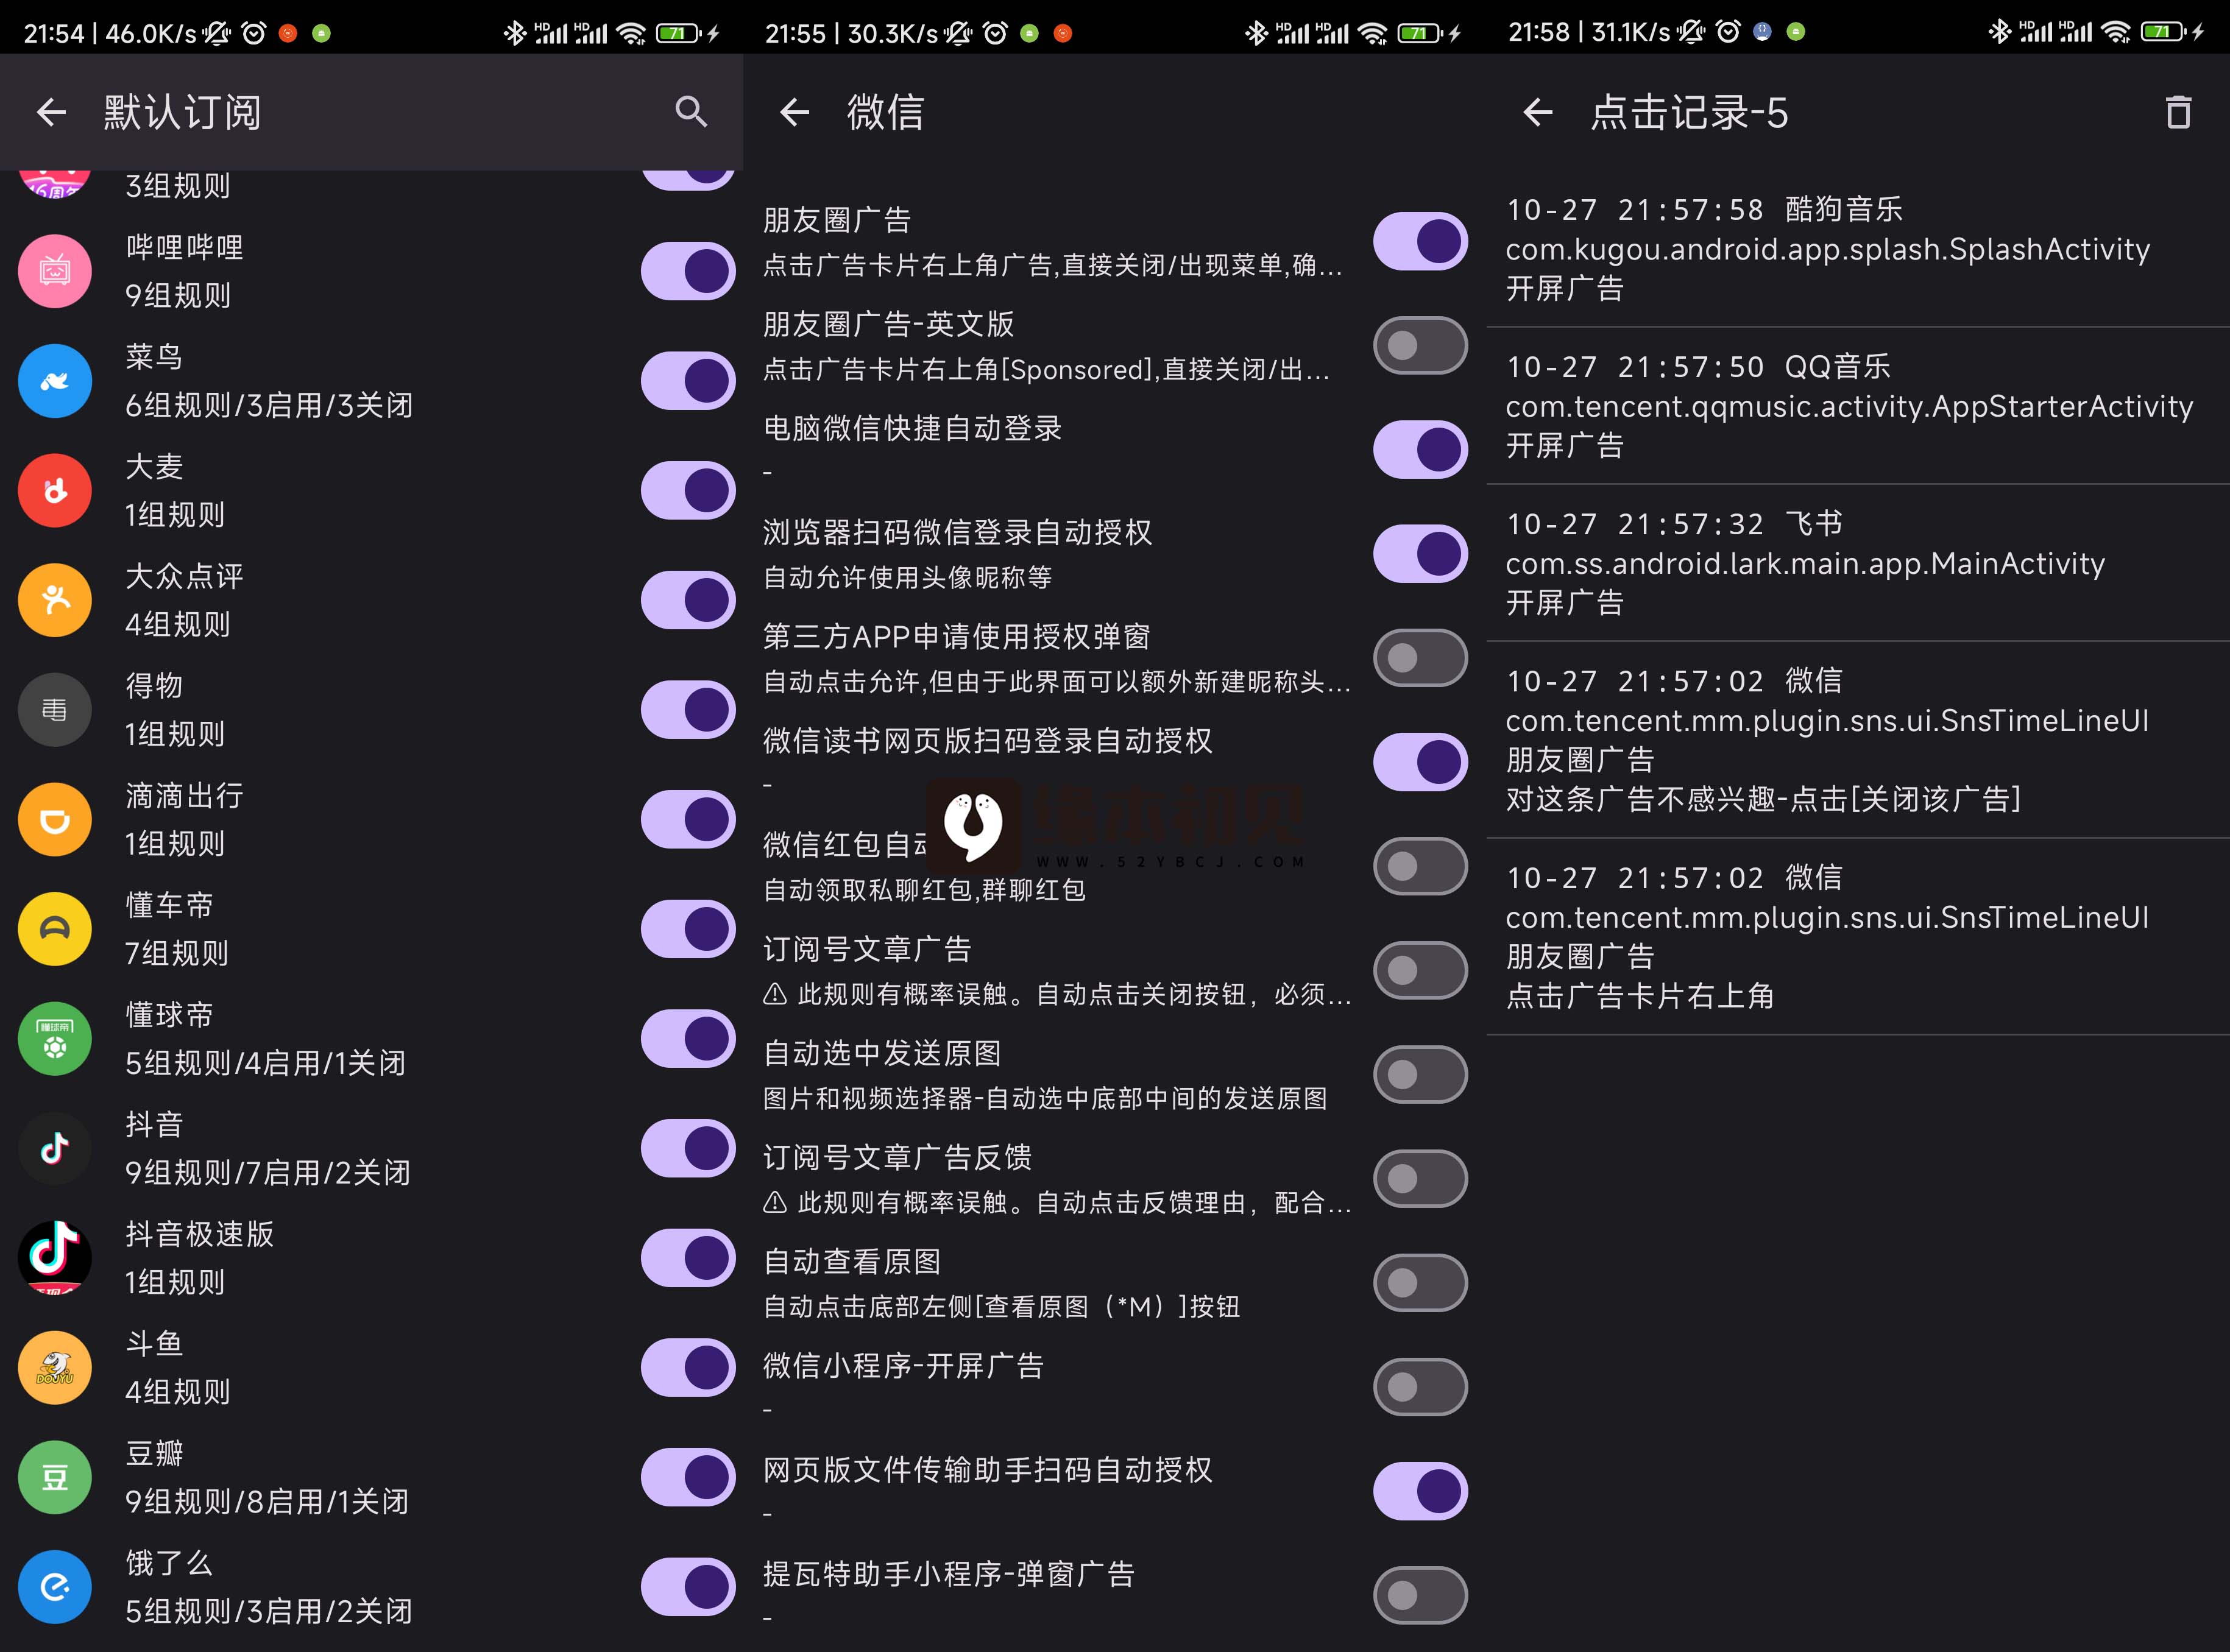Tap description 自动领取私聊红包,群聊红包
This screenshot has height=1652, width=2230.
click(925, 890)
